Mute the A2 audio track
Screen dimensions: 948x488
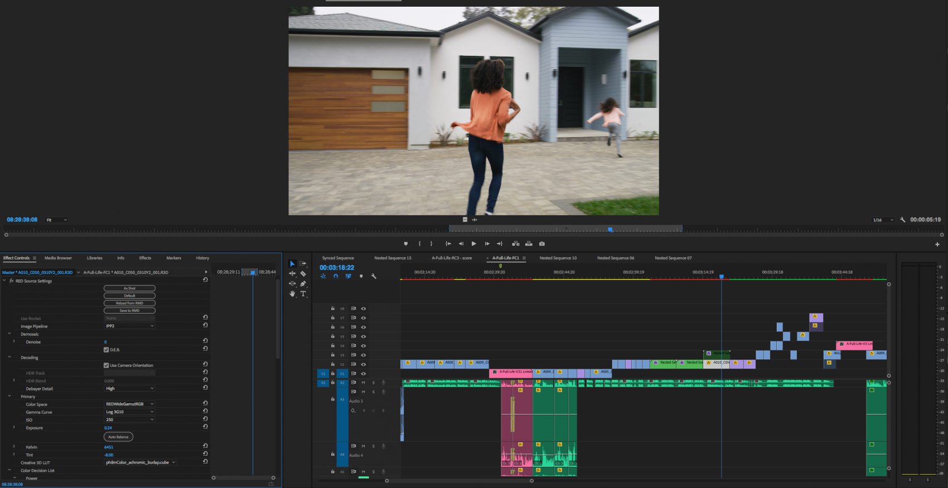pyautogui.click(x=364, y=383)
